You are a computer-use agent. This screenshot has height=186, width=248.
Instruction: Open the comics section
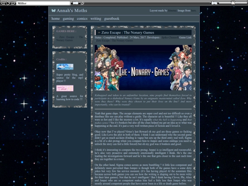82,18
